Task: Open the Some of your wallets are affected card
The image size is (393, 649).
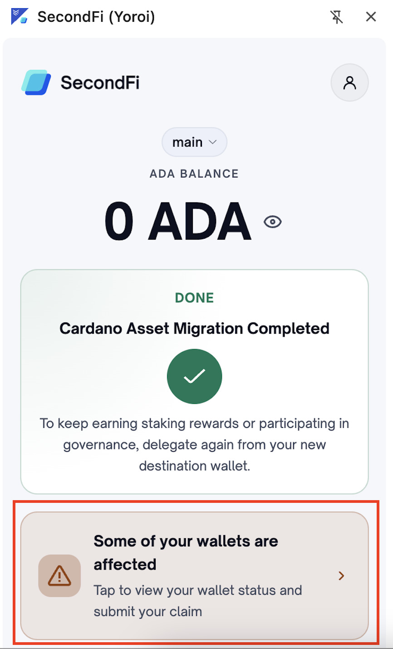Action: tap(194, 575)
